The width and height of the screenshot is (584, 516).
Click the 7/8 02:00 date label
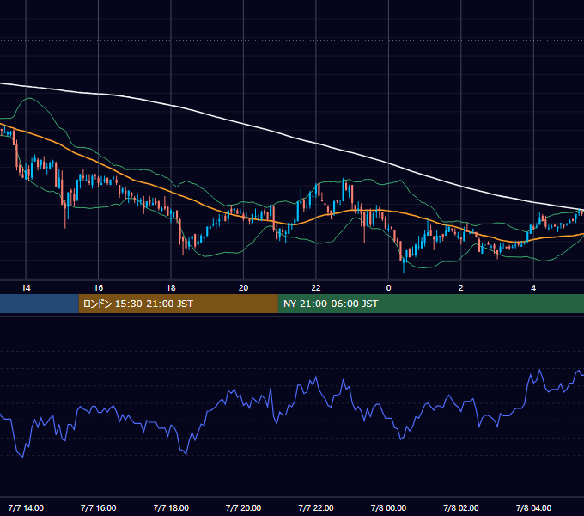(460, 507)
